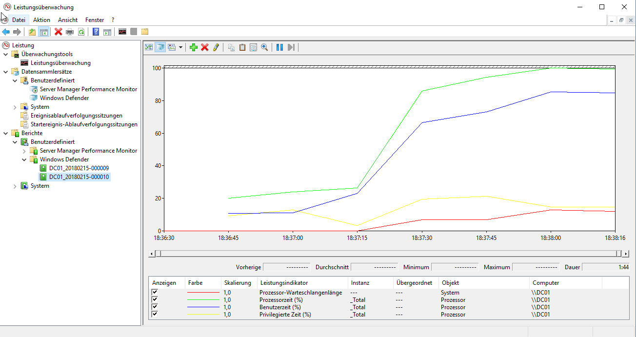636x337 pixels.
Task: Open the Aktion menu
Action: 41,20
